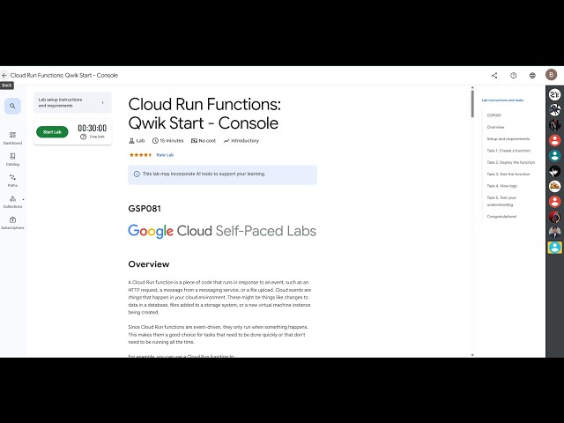The height and width of the screenshot is (423, 564).
Task: Click the Start Lab button
Action: (x=52, y=132)
